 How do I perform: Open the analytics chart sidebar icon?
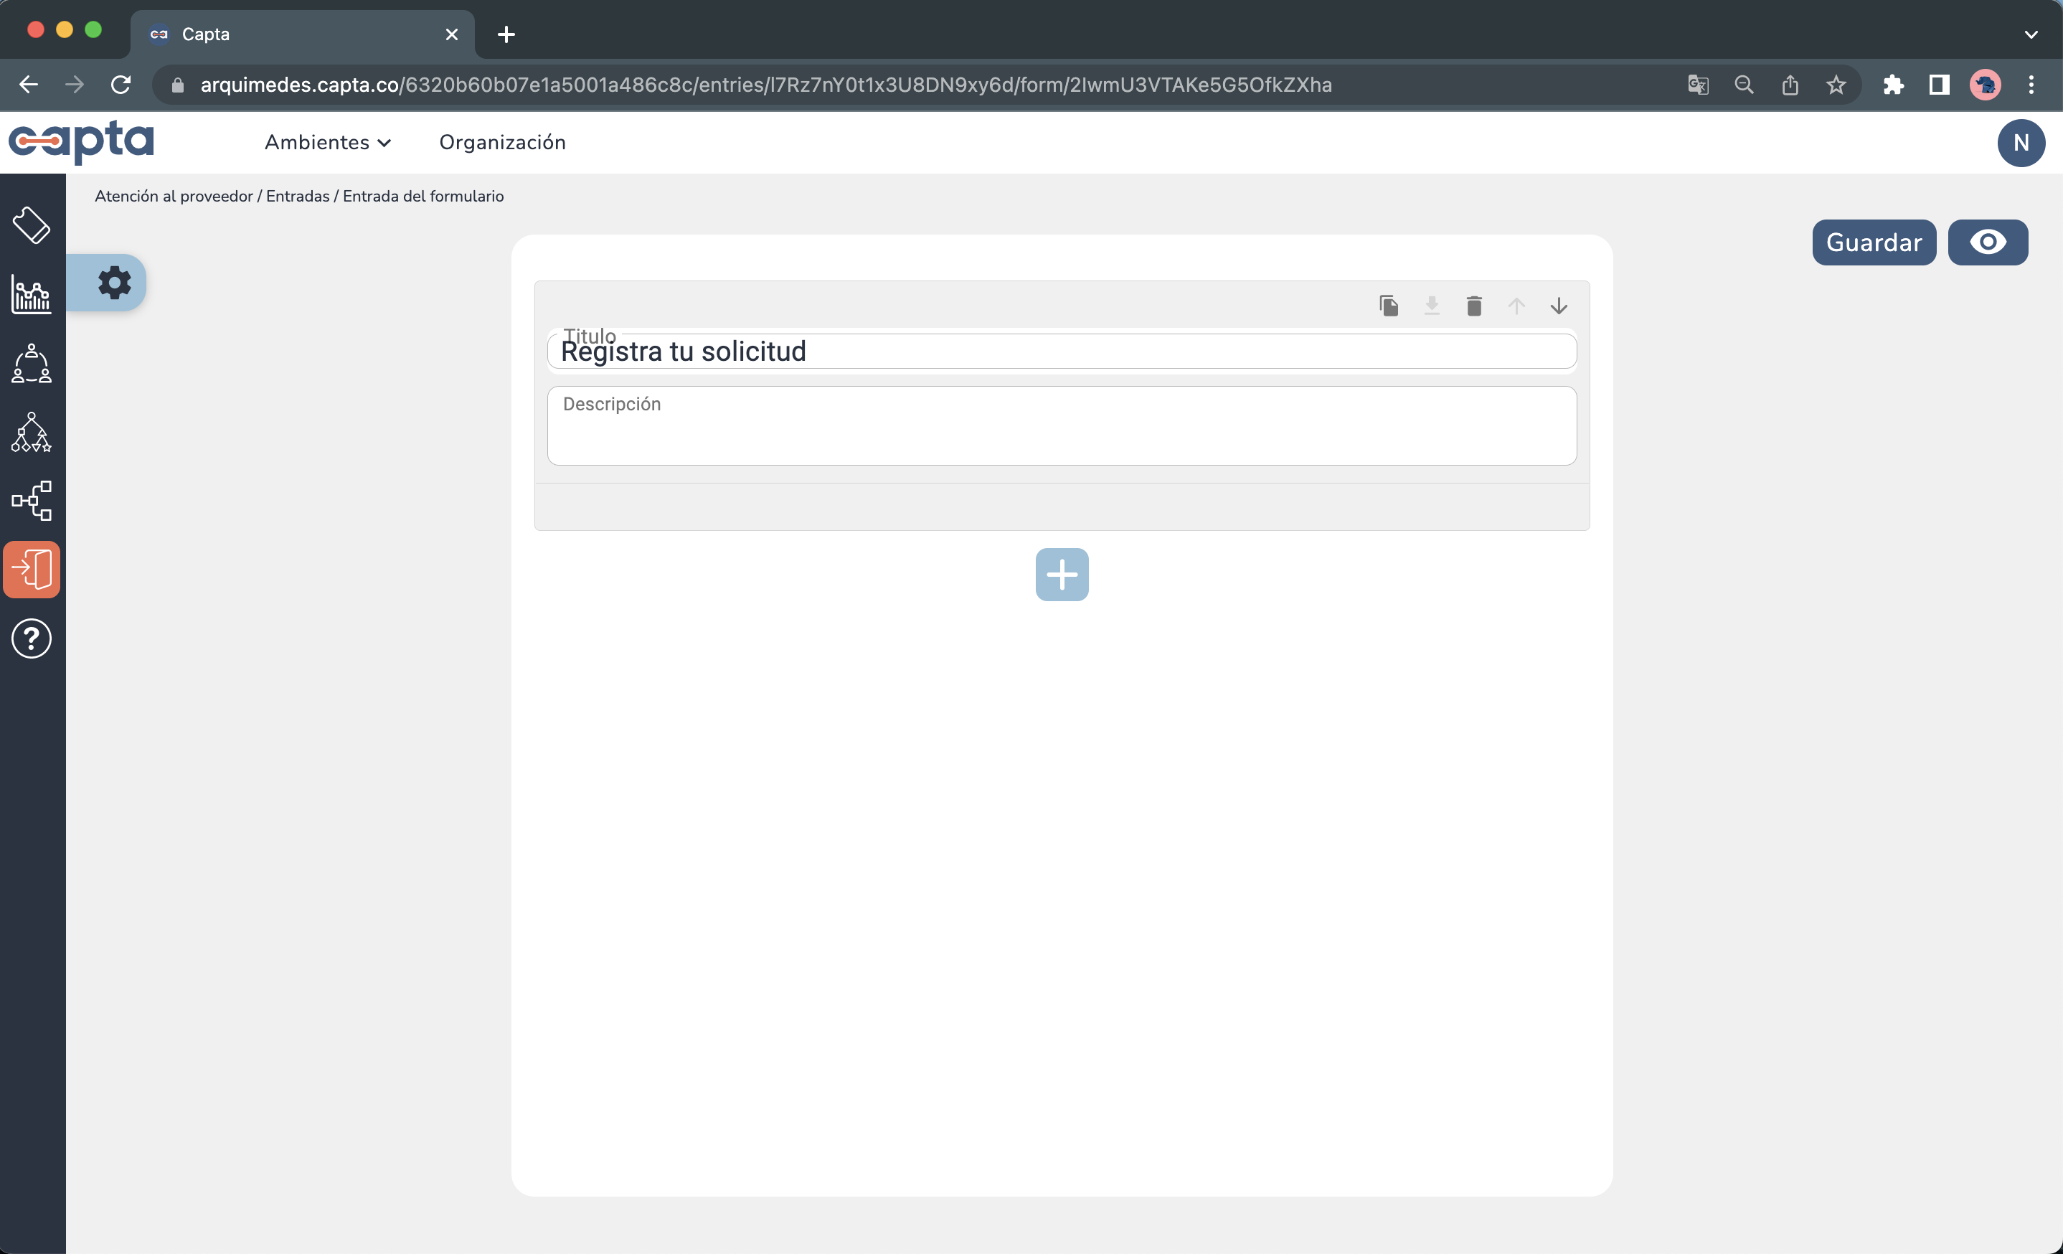pyautogui.click(x=32, y=295)
